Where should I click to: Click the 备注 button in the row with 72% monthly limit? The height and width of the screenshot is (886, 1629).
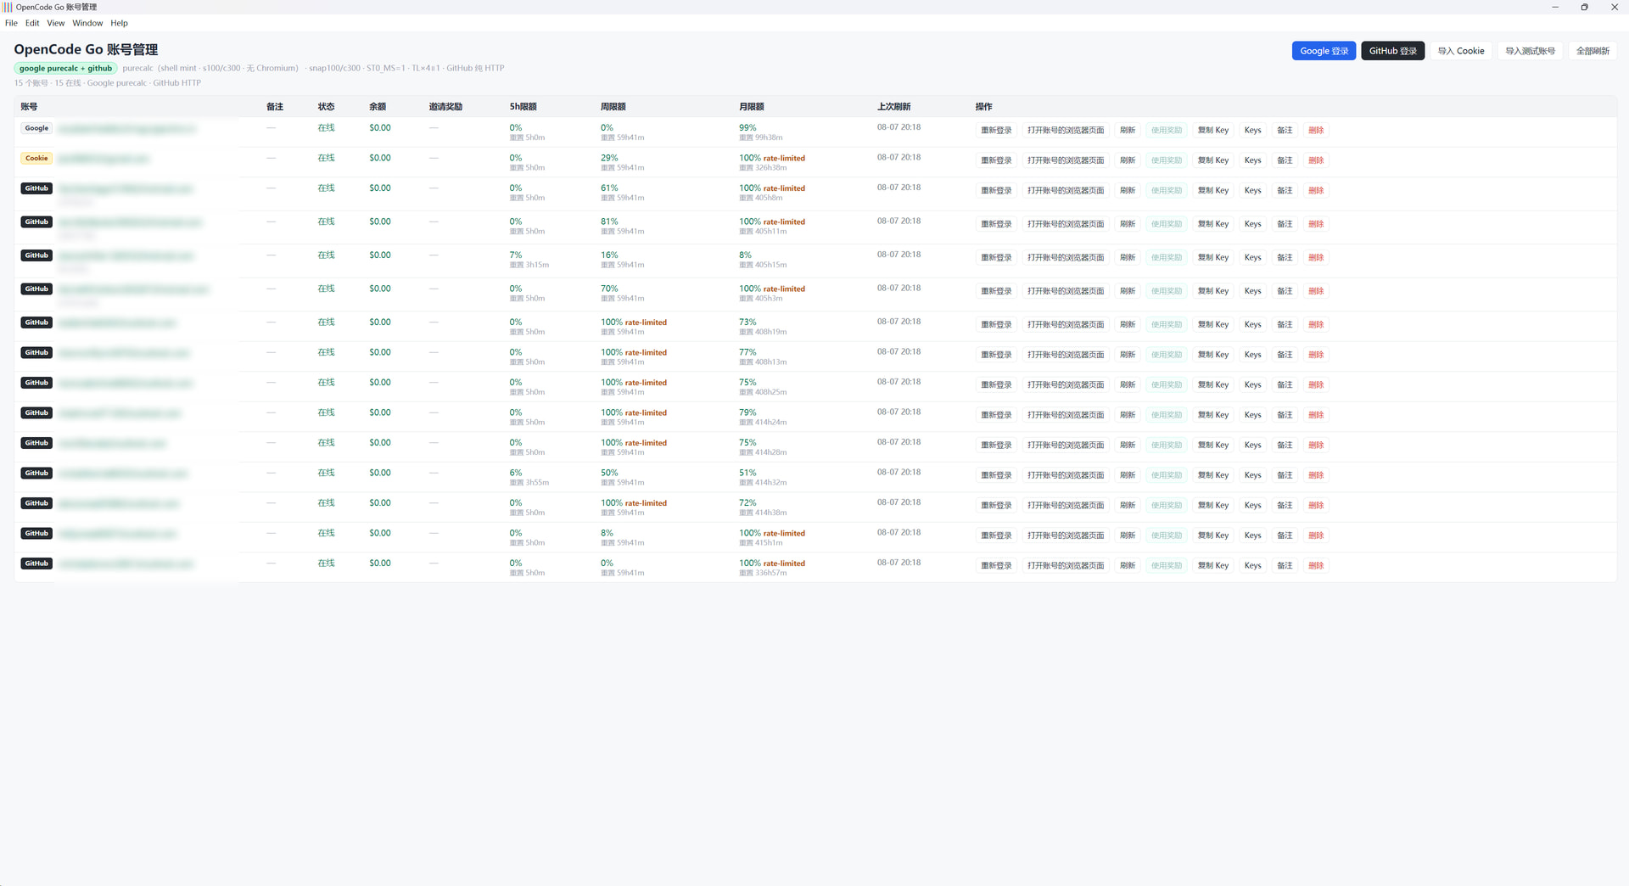click(x=1285, y=505)
